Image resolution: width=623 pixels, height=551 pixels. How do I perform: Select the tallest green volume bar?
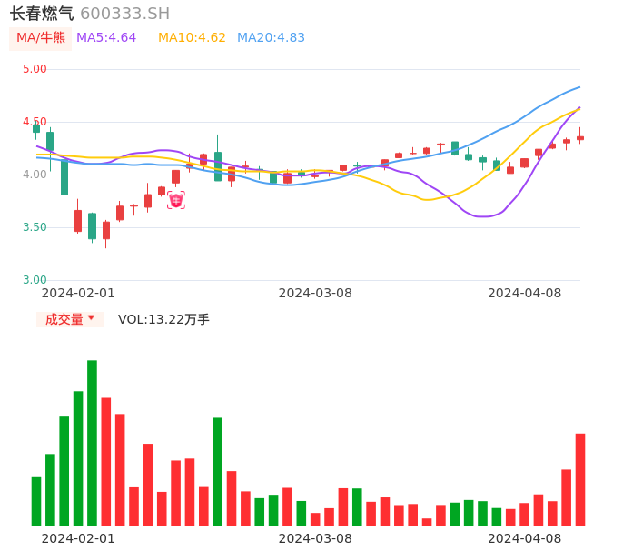tap(92, 442)
